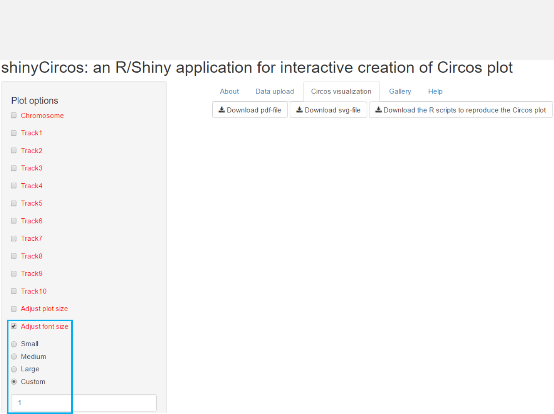Select the Custom font size radio
This screenshot has width=554, height=414.
(14, 382)
